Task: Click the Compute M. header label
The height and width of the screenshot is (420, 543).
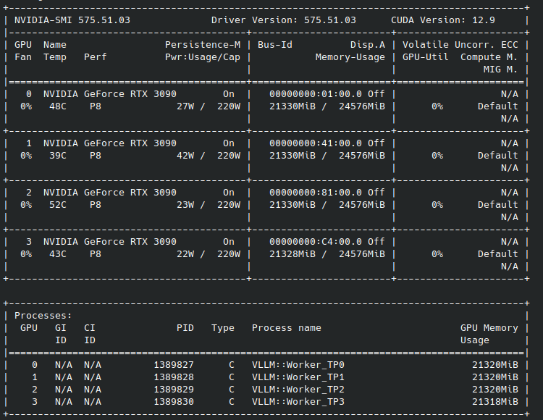Action: coord(489,57)
